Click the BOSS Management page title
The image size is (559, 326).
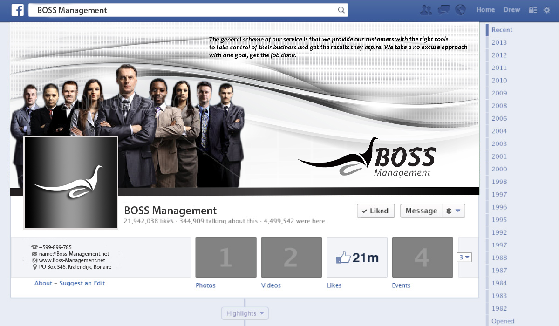170,211
